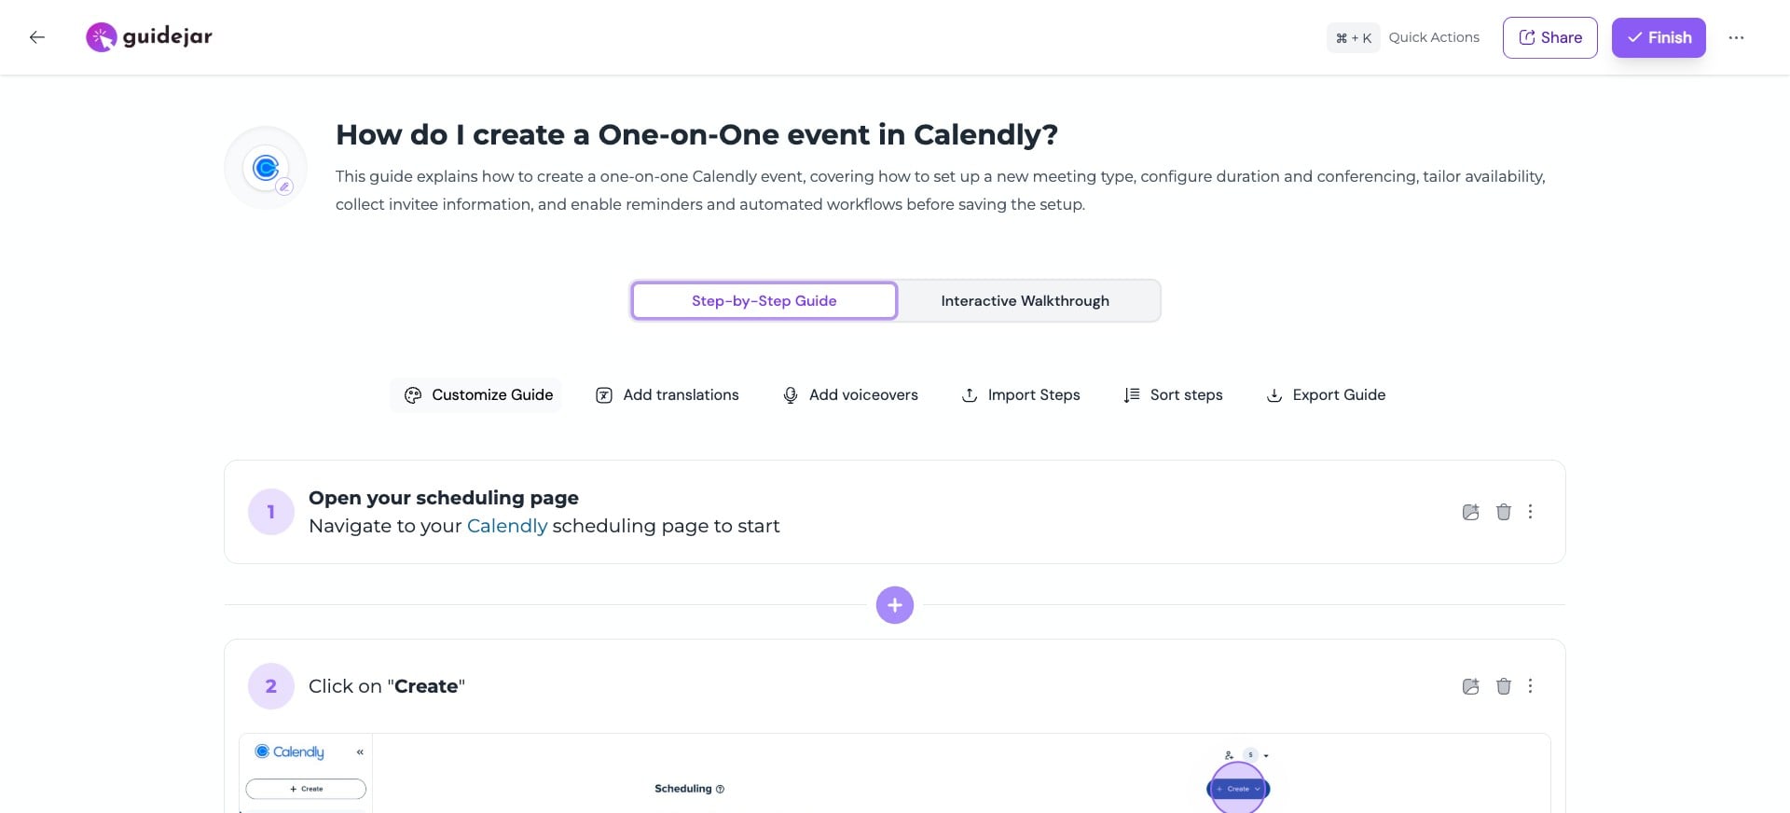1790x813 pixels.
Task: Edit the Calendly guide icon
Action: (x=284, y=186)
